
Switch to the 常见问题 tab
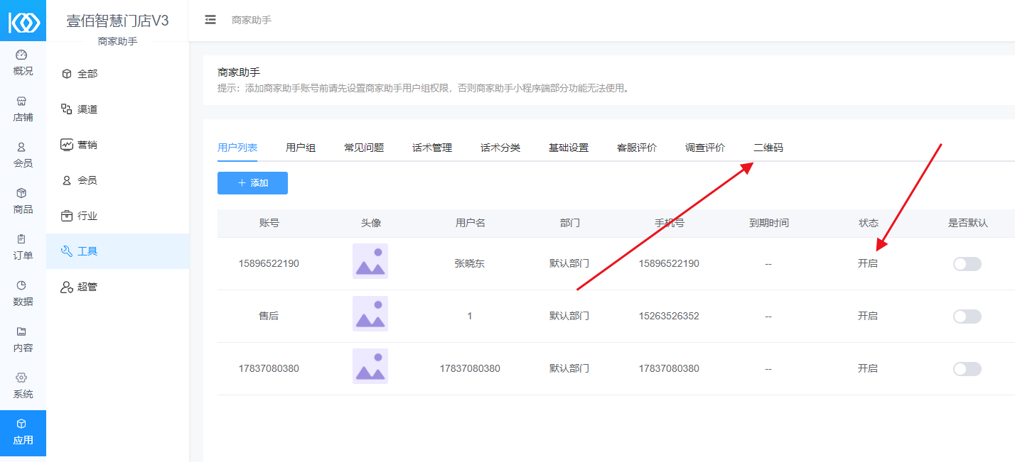click(364, 148)
